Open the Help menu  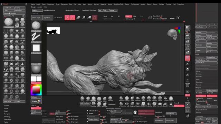pos(45,7)
